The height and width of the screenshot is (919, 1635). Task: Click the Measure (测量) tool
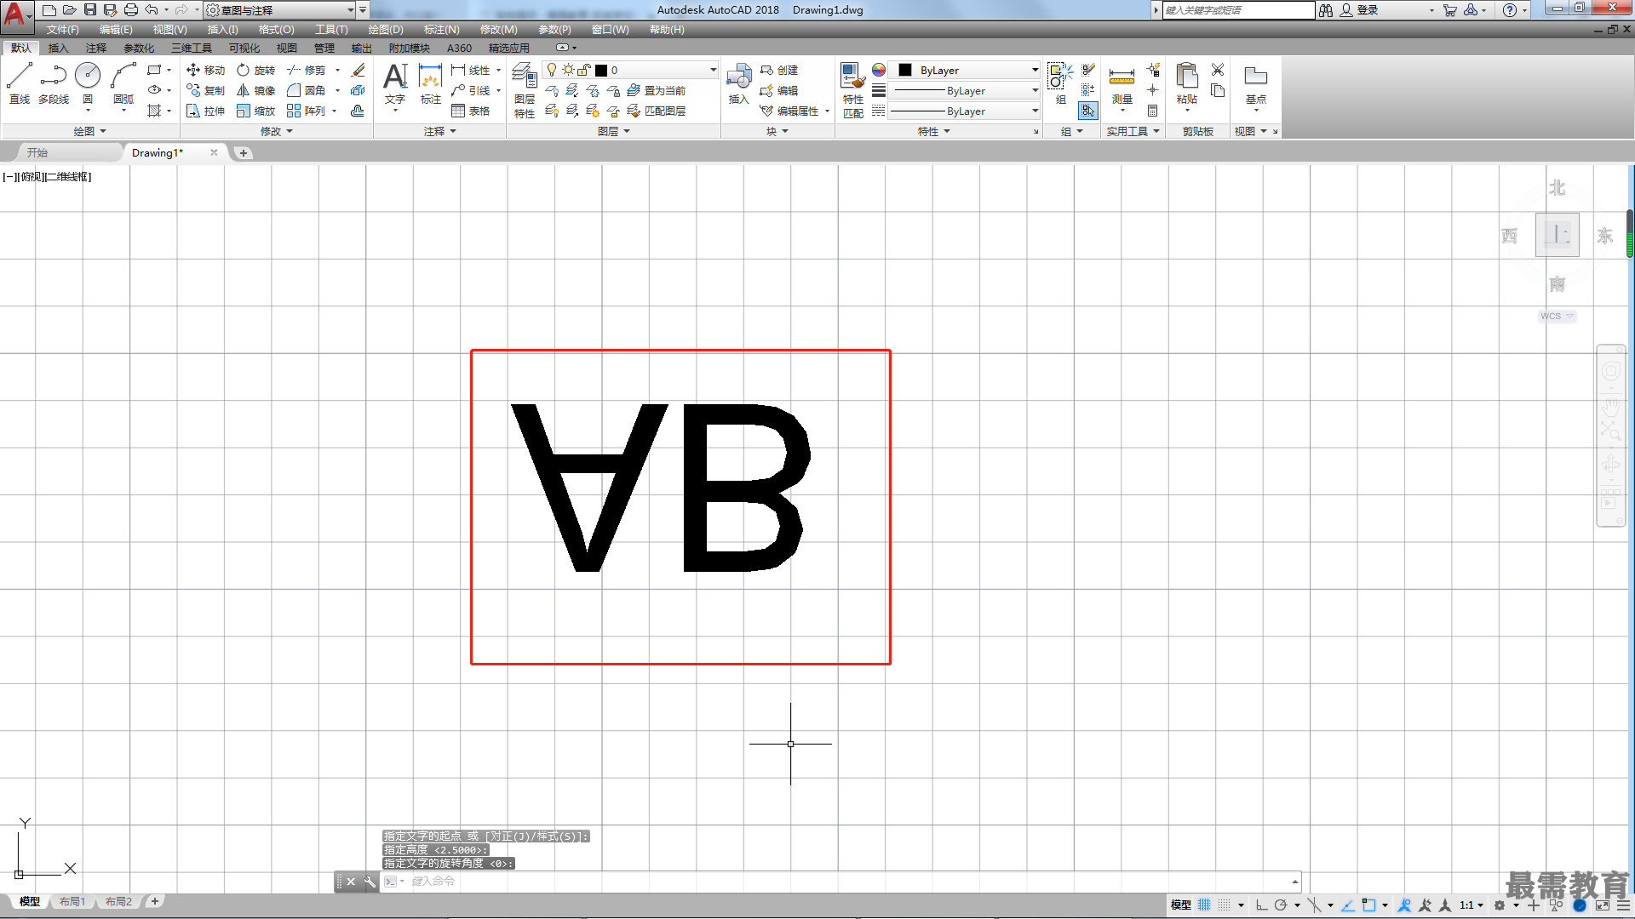[x=1122, y=83]
